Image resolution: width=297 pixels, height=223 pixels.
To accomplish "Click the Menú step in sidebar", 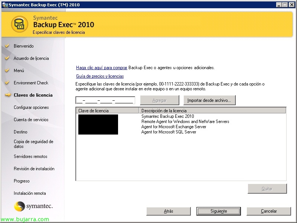I will (x=19, y=71).
